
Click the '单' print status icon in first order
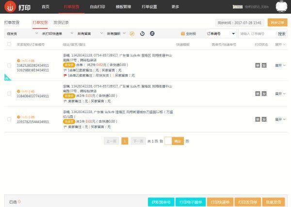[x=258, y=65]
